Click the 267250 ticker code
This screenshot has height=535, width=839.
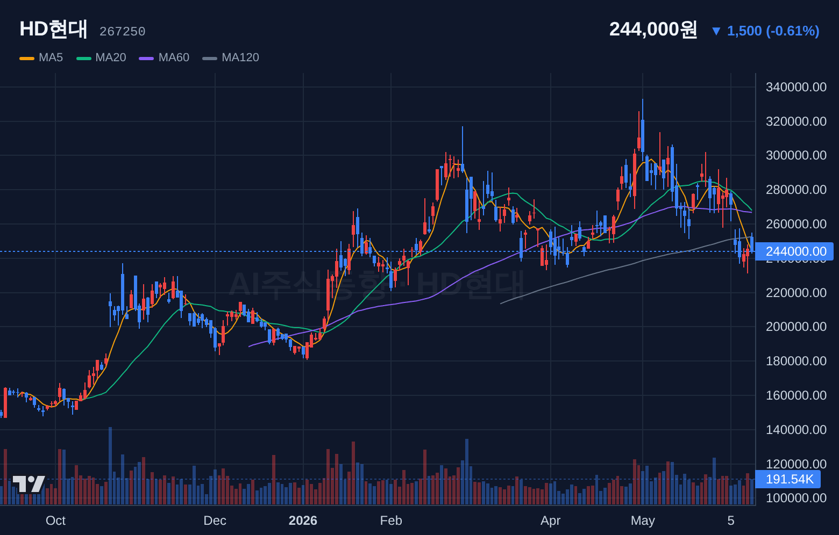[x=123, y=32]
